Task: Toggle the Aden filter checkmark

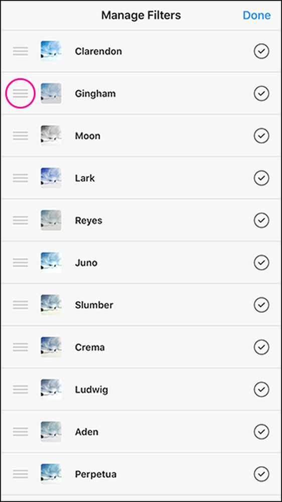Action: (261, 432)
